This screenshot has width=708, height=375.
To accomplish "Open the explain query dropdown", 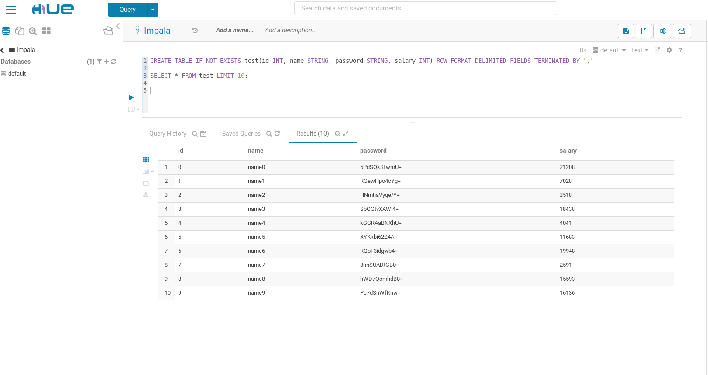I will (x=134, y=110).
